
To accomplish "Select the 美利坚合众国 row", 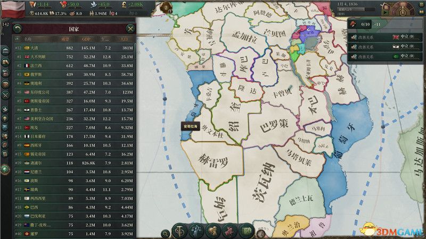I will click(x=74, y=118).
